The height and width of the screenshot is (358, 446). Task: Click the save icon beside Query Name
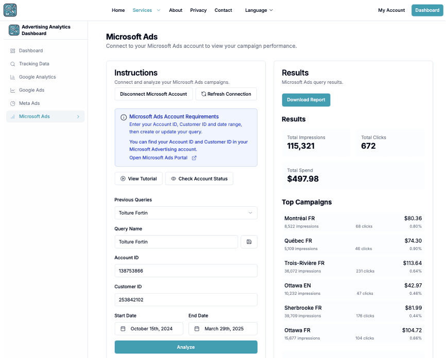[x=249, y=241]
